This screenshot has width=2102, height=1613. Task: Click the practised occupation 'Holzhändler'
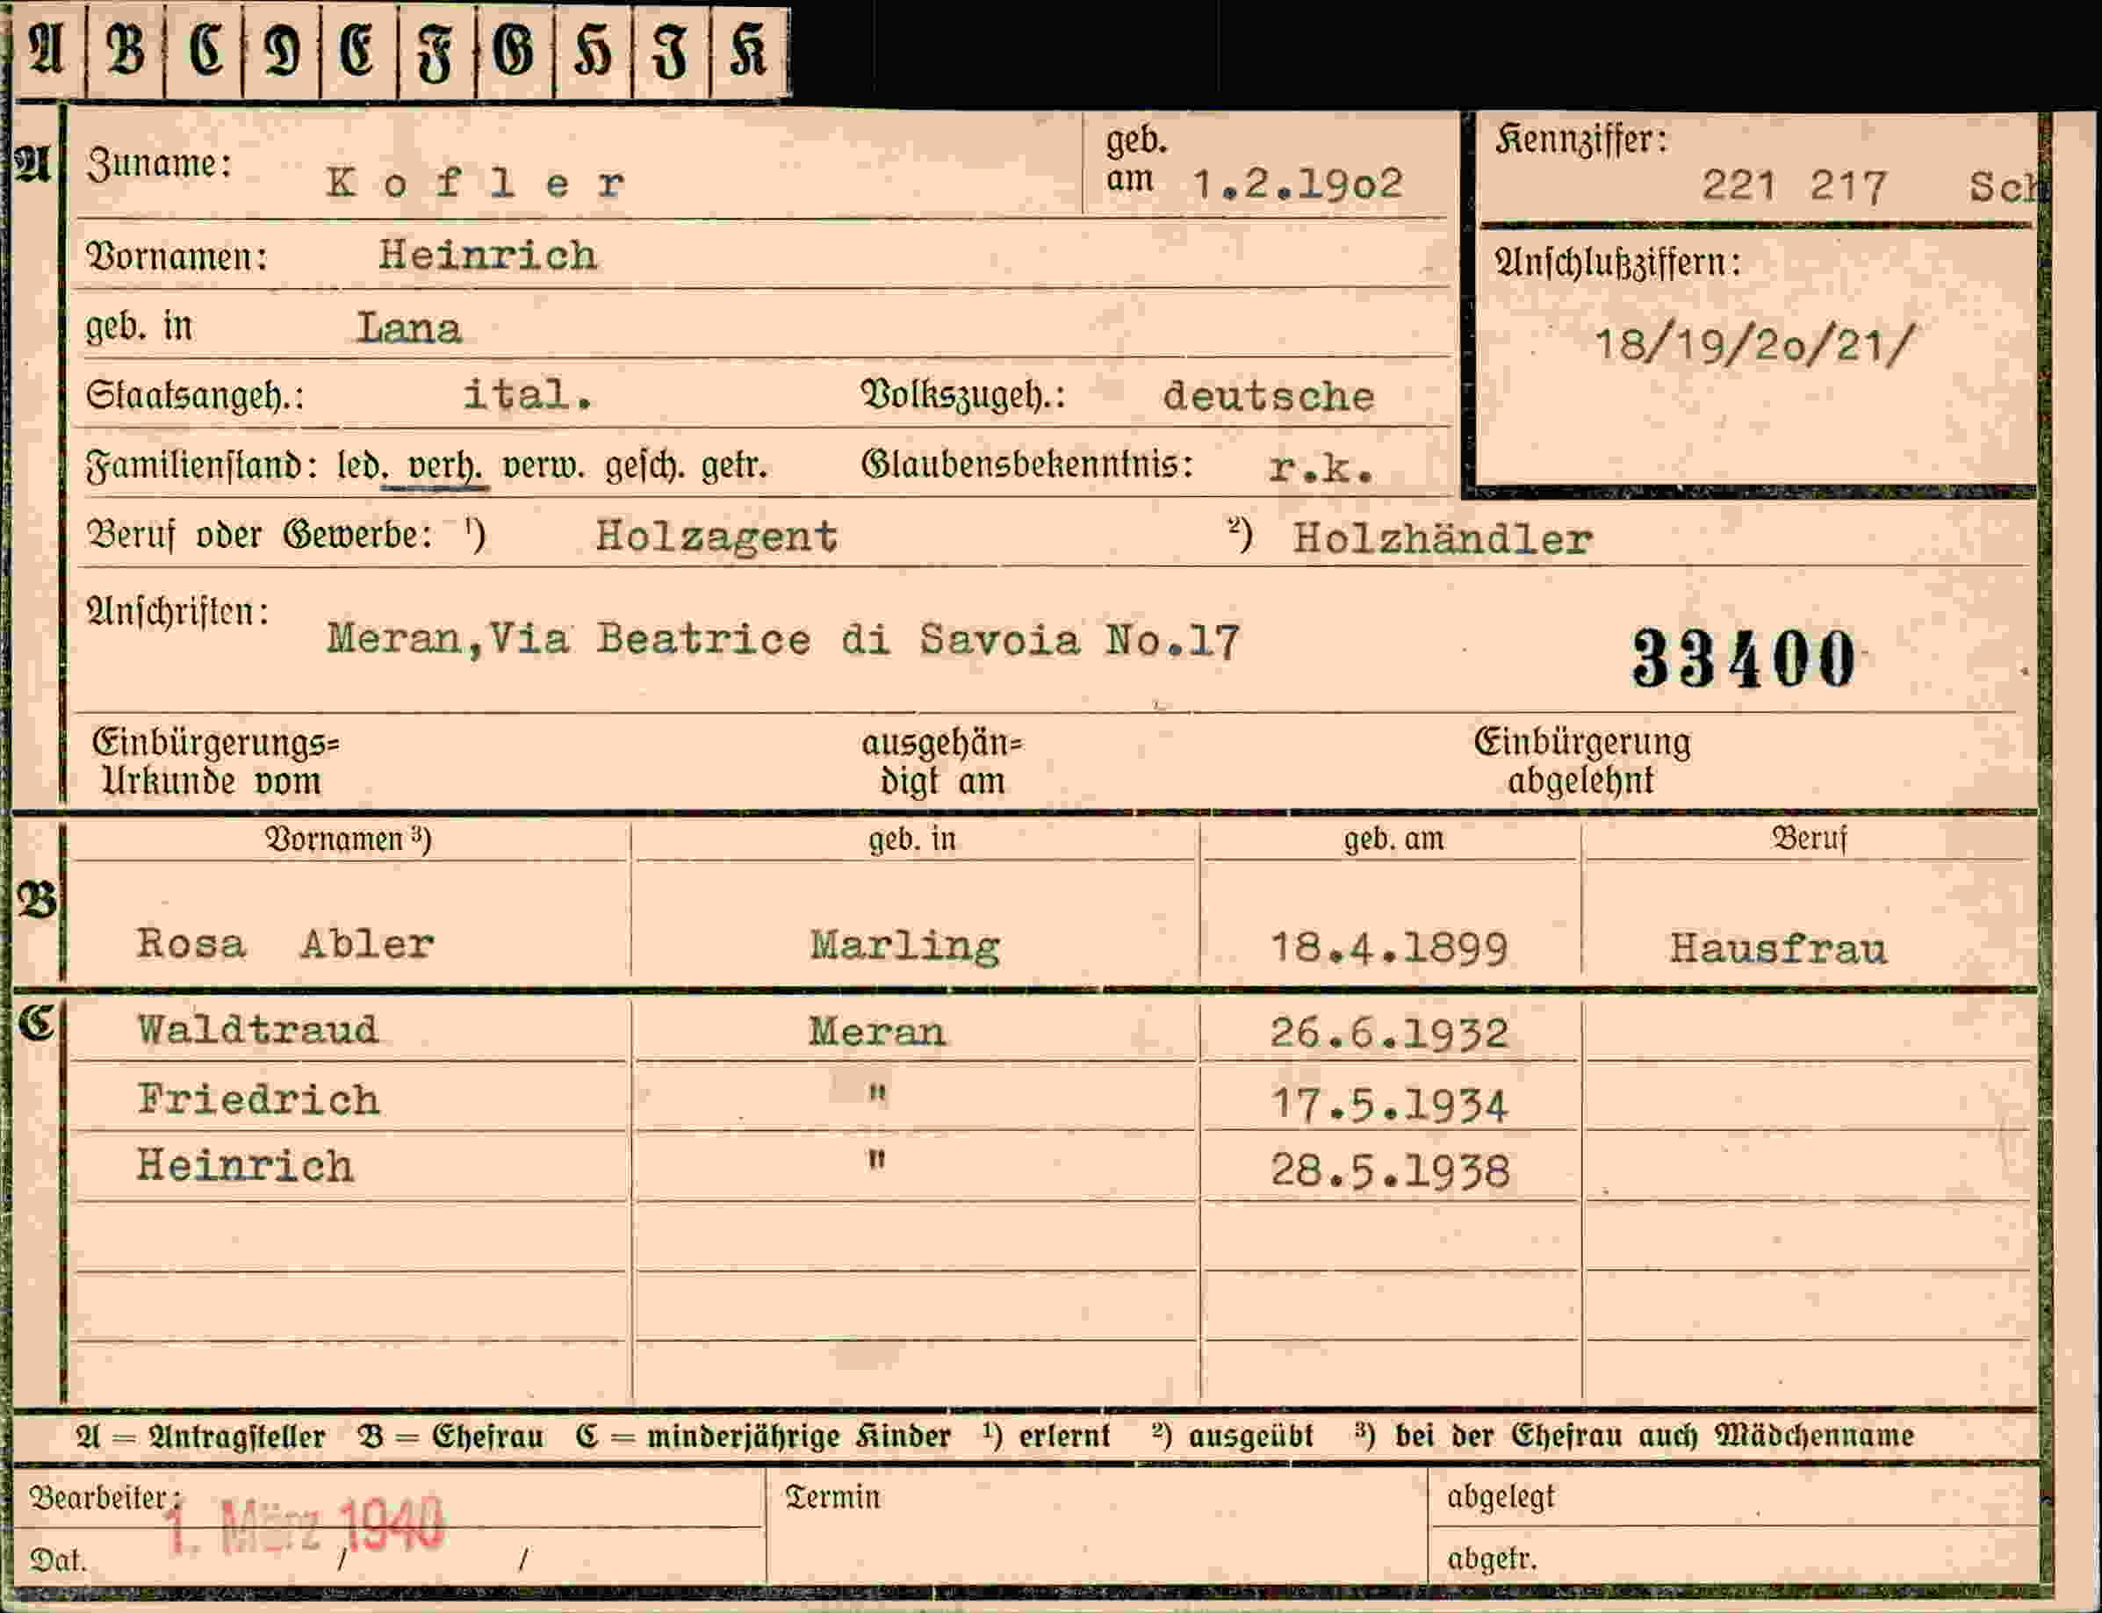click(x=1442, y=538)
